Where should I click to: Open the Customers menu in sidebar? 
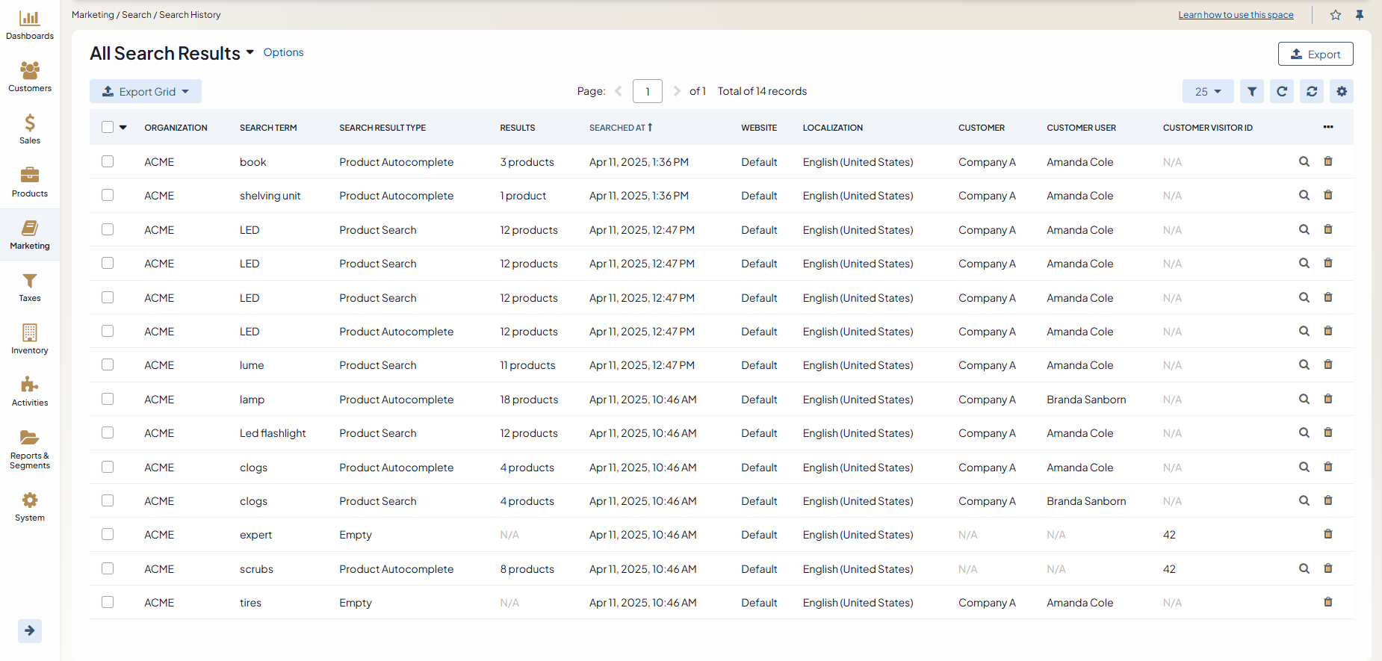[x=30, y=77]
